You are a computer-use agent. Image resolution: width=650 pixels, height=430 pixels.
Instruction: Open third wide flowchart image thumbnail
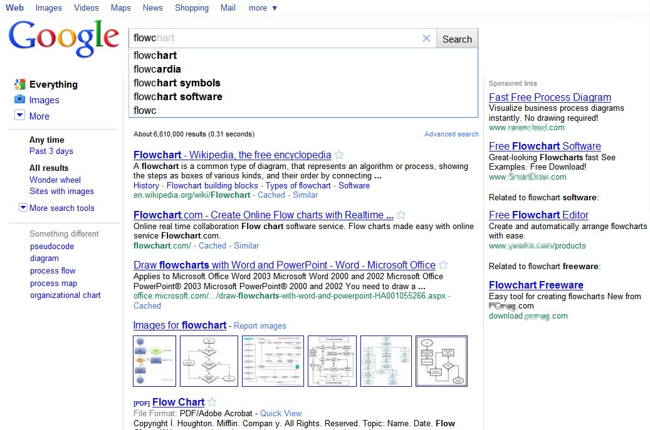[x=273, y=361]
